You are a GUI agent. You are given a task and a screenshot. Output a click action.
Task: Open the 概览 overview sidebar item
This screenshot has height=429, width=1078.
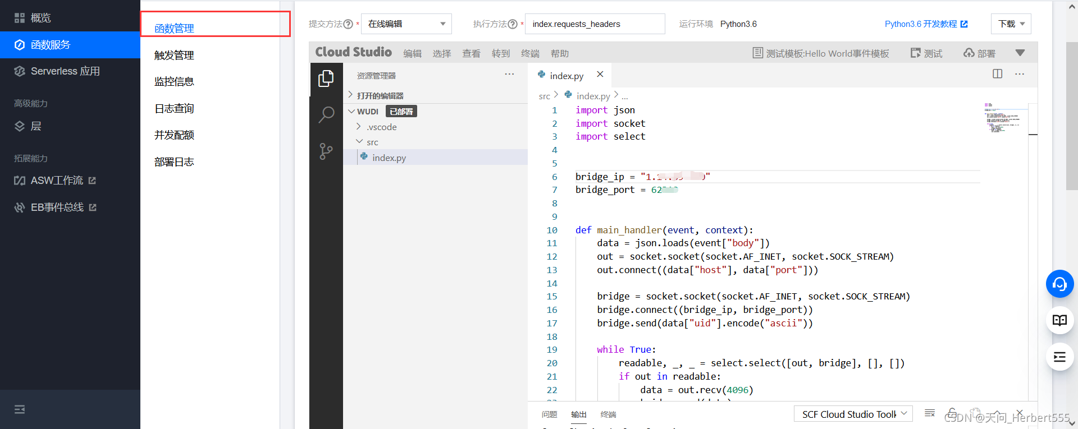[x=40, y=18]
